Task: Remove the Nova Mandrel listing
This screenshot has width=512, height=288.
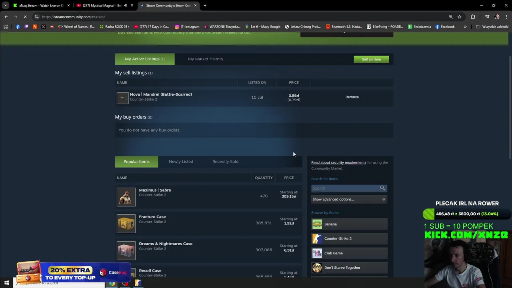Action: pos(352,97)
